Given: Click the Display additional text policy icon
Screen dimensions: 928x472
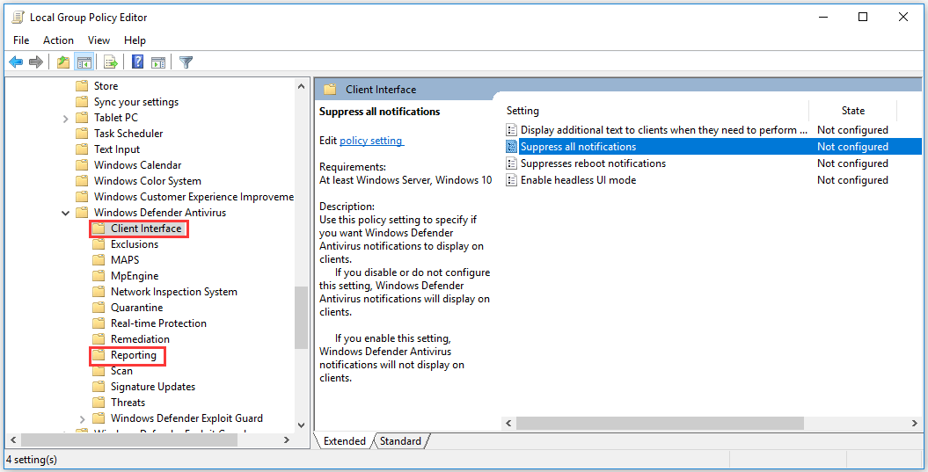Looking at the screenshot, I should (x=511, y=129).
